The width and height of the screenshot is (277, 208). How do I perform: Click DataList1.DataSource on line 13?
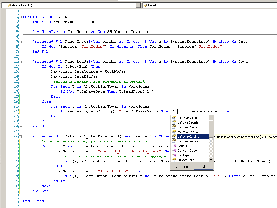coord(74,71)
